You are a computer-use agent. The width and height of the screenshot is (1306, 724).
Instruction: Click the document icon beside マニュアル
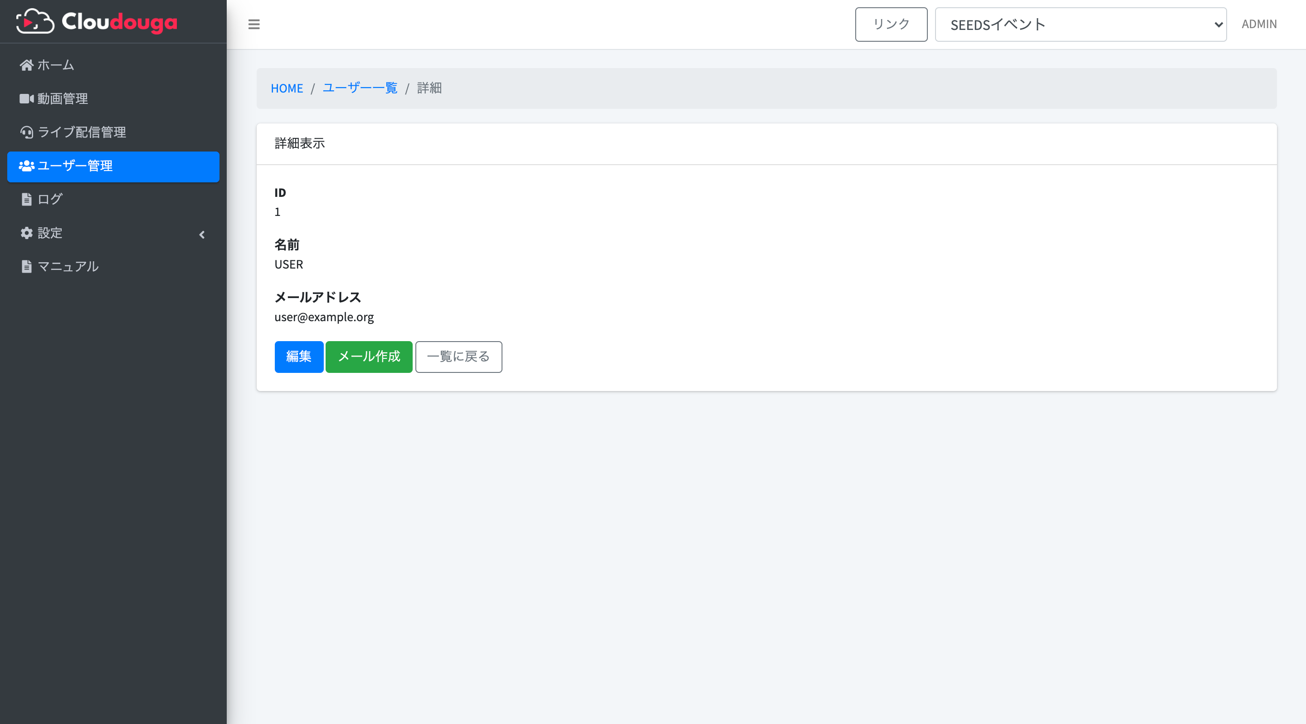(26, 266)
